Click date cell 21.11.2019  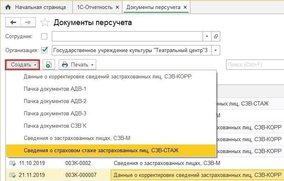(x=32, y=175)
